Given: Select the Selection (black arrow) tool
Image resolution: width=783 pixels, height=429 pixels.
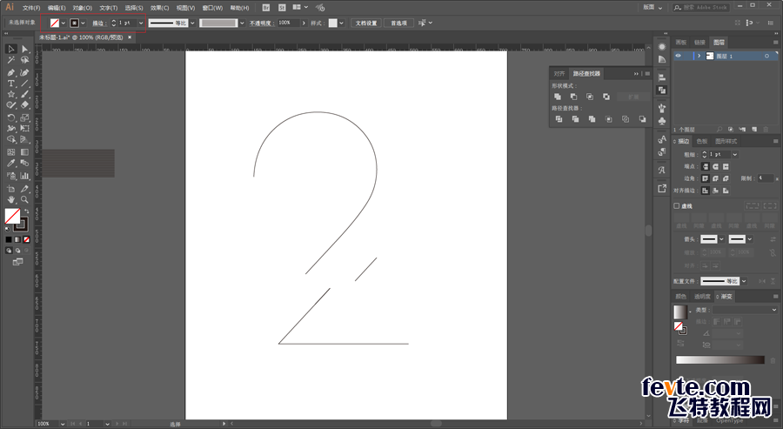Looking at the screenshot, I should (x=11, y=49).
